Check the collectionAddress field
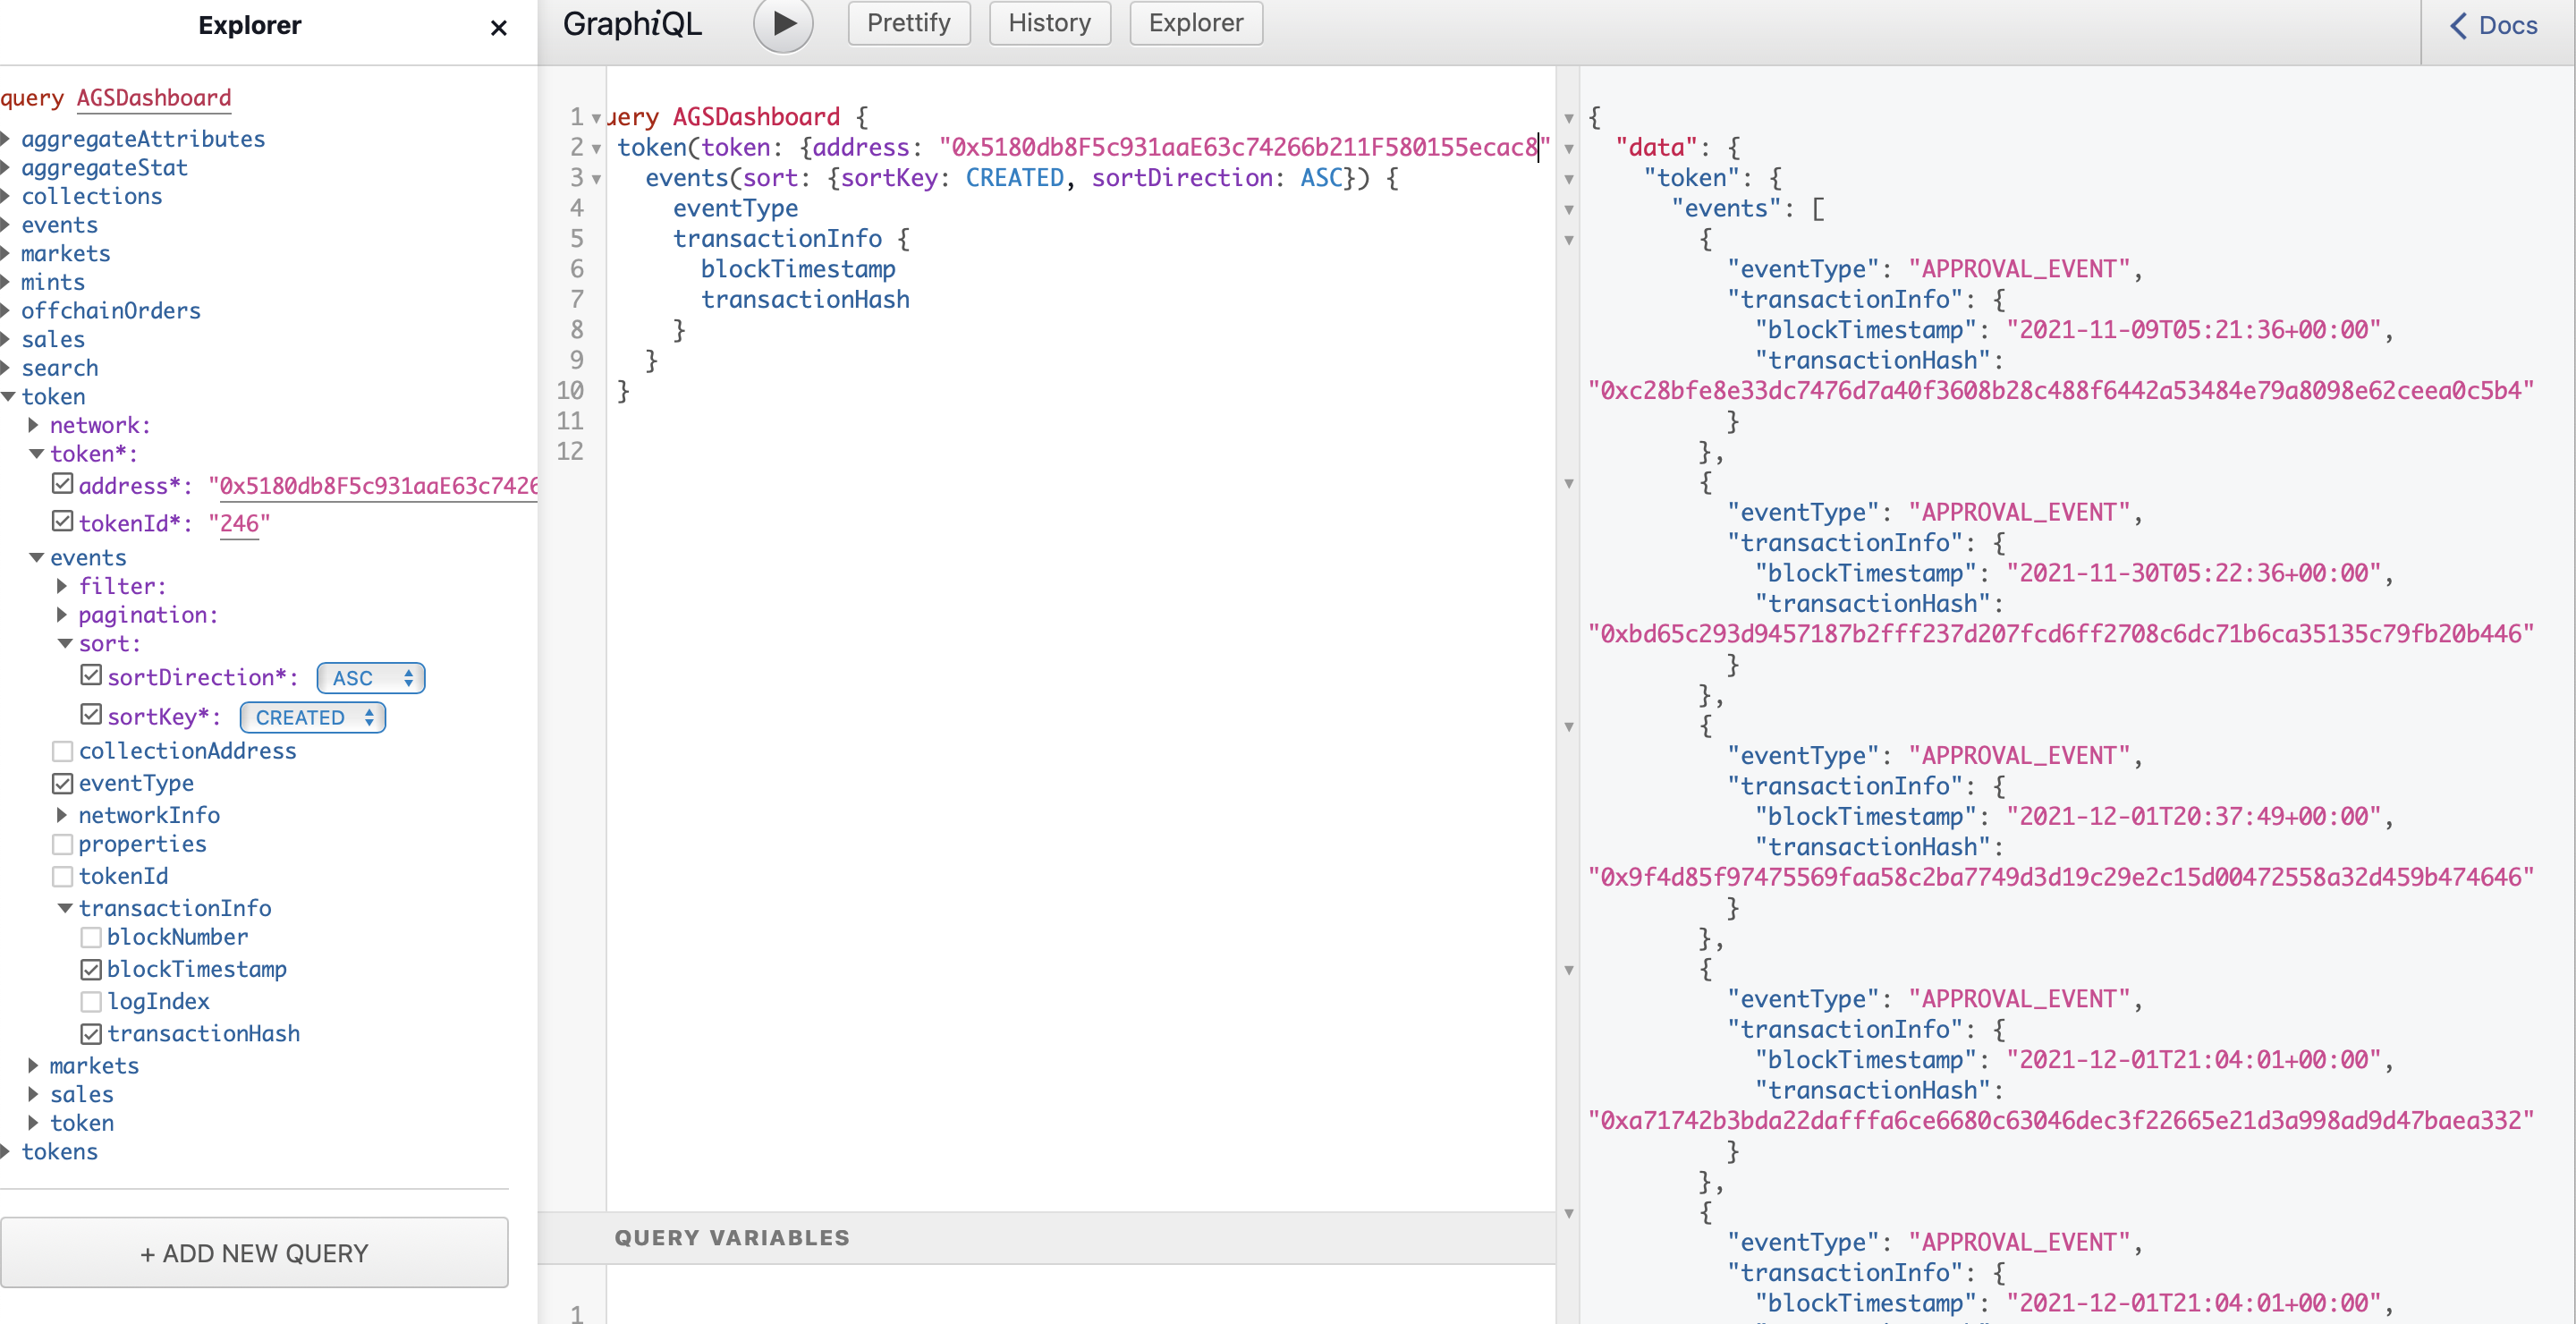Viewport: 2576px width, 1324px height. (63, 751)
